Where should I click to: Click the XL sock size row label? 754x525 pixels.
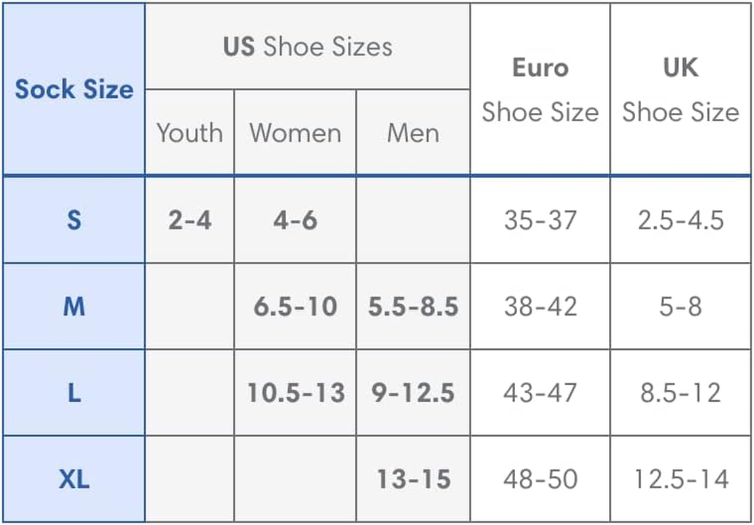(x=73, y=479)
